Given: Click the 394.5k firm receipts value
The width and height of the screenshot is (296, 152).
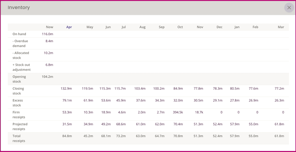Looking at the screenshot, I should (178, 112).
